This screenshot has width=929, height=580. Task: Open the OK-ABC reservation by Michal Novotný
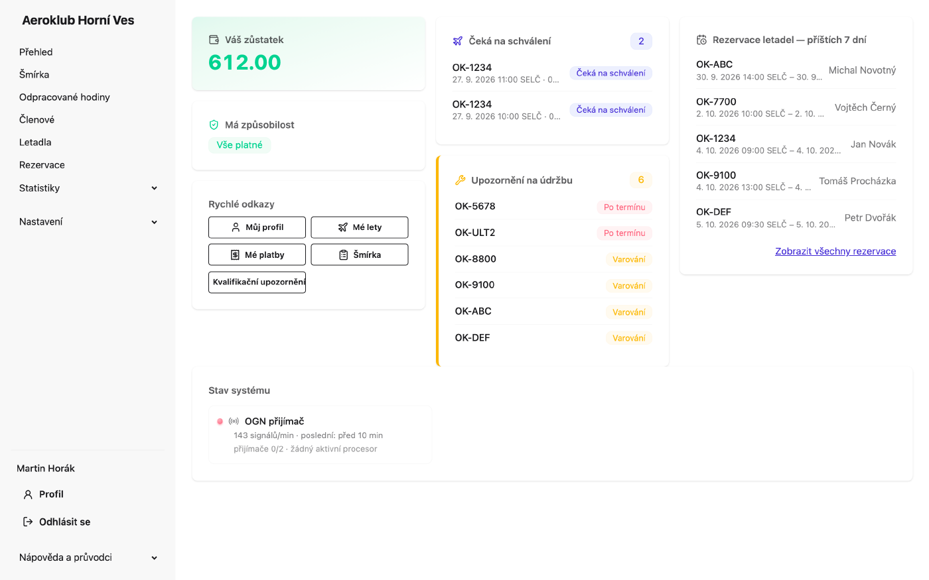pos(796,70)
